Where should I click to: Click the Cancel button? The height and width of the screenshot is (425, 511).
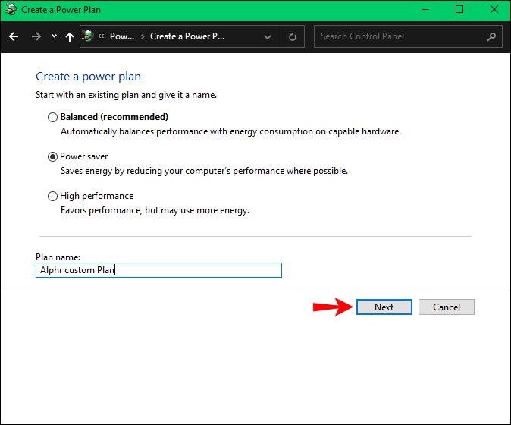point(447,307)
